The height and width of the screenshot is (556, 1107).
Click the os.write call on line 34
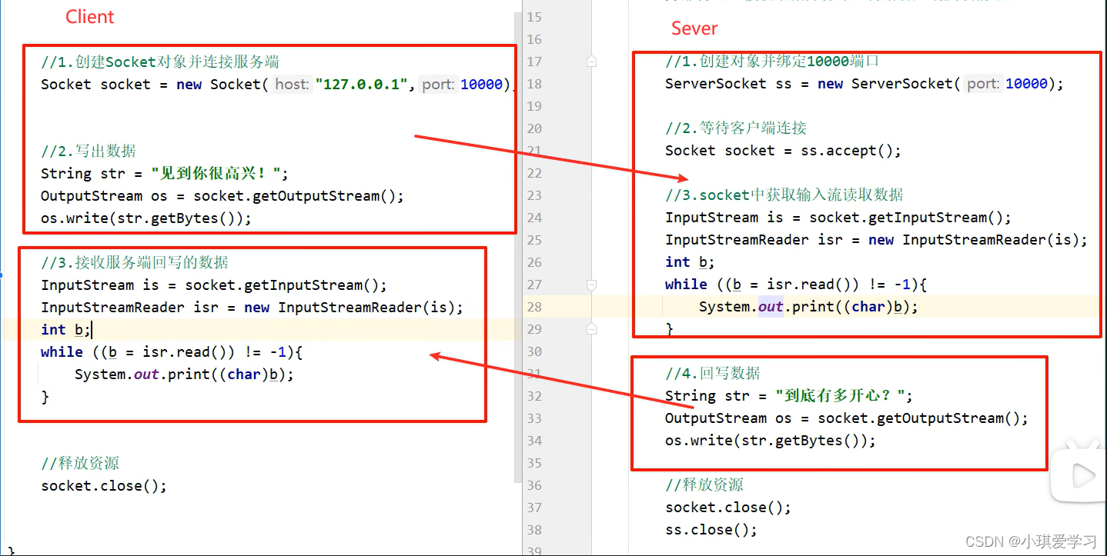[771, 441]
